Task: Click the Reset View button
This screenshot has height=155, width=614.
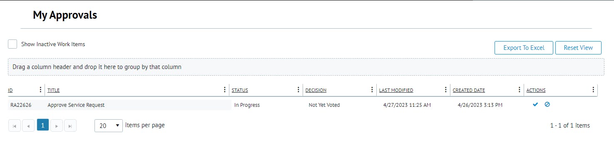Action: coord(578,48)
